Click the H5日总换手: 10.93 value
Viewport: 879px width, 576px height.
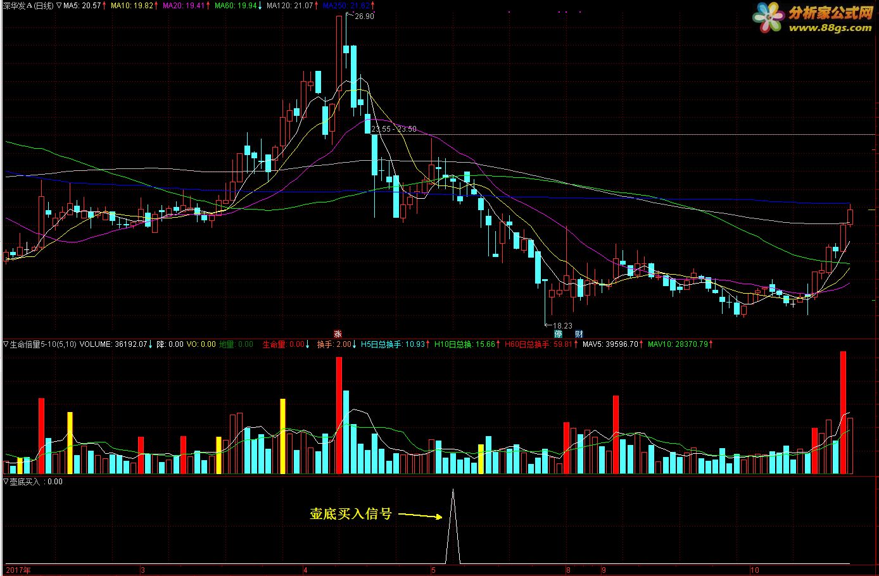pyautogui.click(x=393, y=344)
